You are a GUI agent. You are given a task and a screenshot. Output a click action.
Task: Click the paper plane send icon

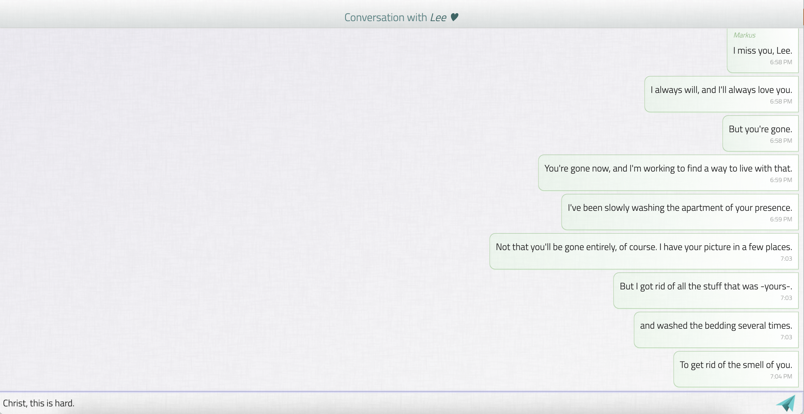click(786, 403)
